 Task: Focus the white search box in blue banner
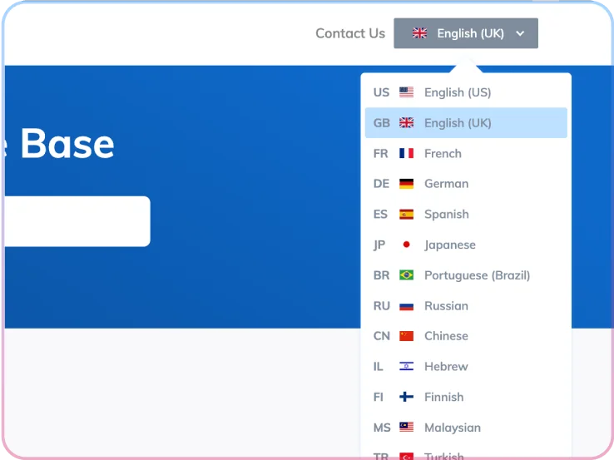click(x=77, y=221)
